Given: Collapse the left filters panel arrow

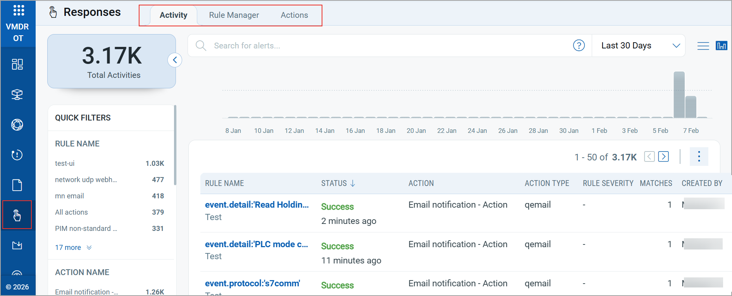Looking at the screenshot, I should point(175,60).
